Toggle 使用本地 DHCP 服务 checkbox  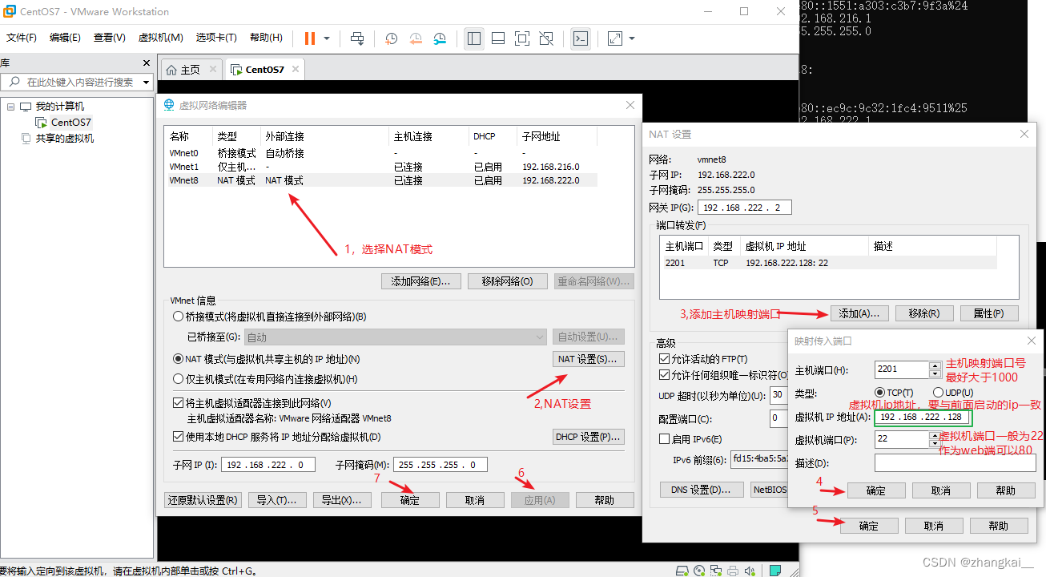179,437
